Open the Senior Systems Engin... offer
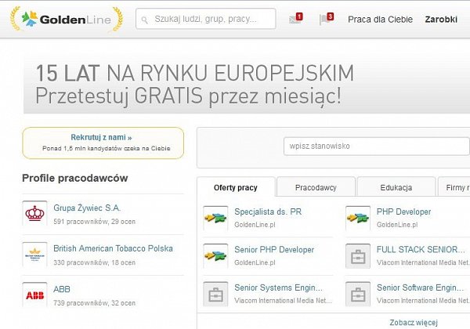This screenshot has height=329, width=470. pos(278,287)
